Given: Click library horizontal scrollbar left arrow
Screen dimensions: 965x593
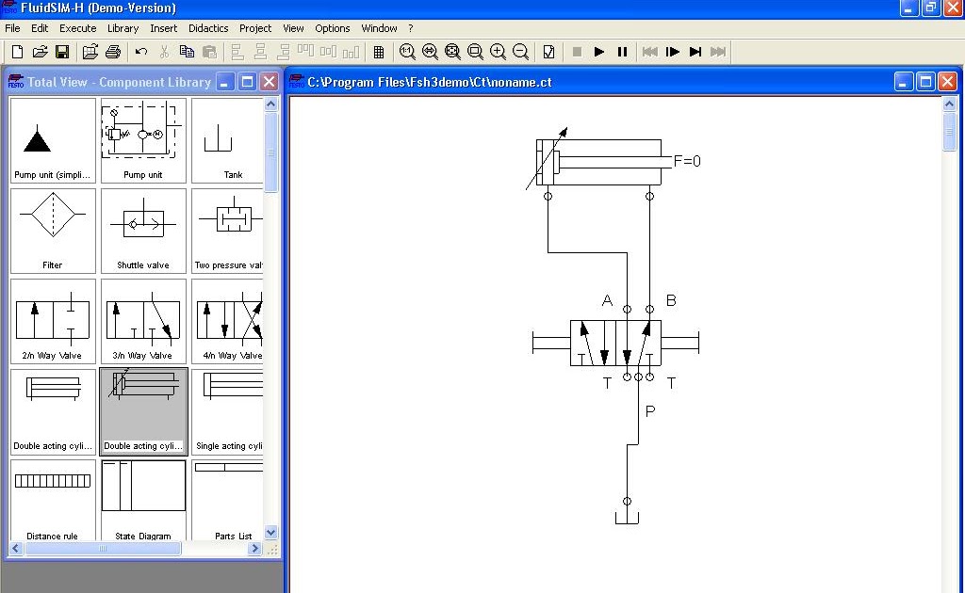Looking at the screenshot, I should (x=16, y=548).
